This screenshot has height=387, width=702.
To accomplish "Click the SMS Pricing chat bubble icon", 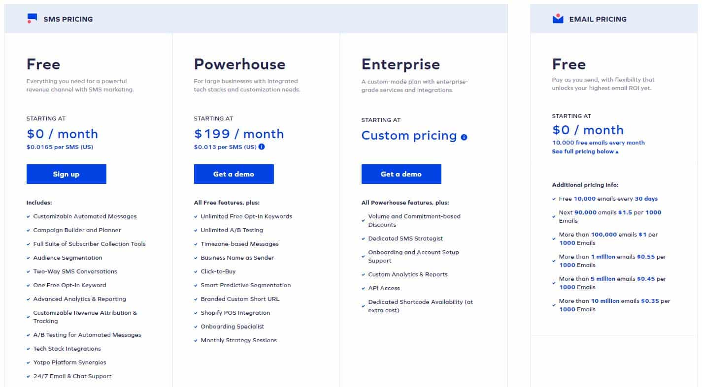I will pyautogui.click(x=32, y=19).
